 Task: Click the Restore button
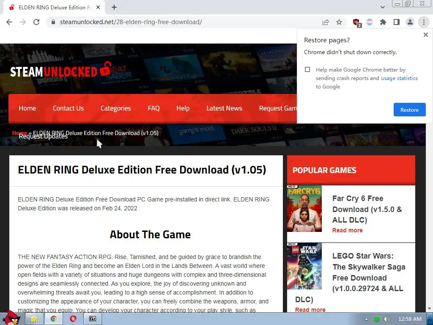(409, 110)
